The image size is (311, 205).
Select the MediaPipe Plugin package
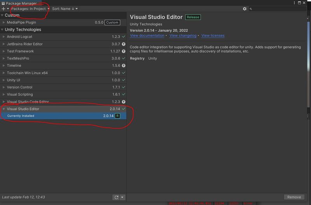(x=63, y=23)
